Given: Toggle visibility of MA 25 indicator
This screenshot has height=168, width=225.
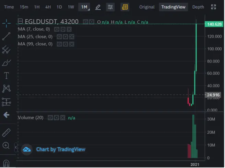Looking at the screenshot, I should pyautogui.click(x=59, y=37).
